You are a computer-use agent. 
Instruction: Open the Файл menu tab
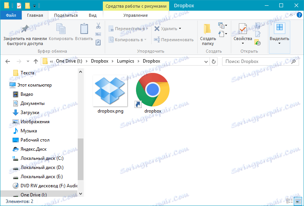click(x=11, y=15)
